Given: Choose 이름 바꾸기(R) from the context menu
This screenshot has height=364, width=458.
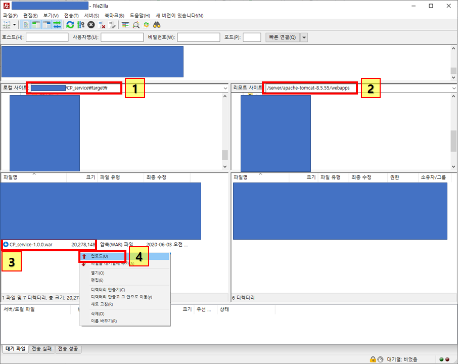Looking at the screenshot, I should (x=125, y=321).
